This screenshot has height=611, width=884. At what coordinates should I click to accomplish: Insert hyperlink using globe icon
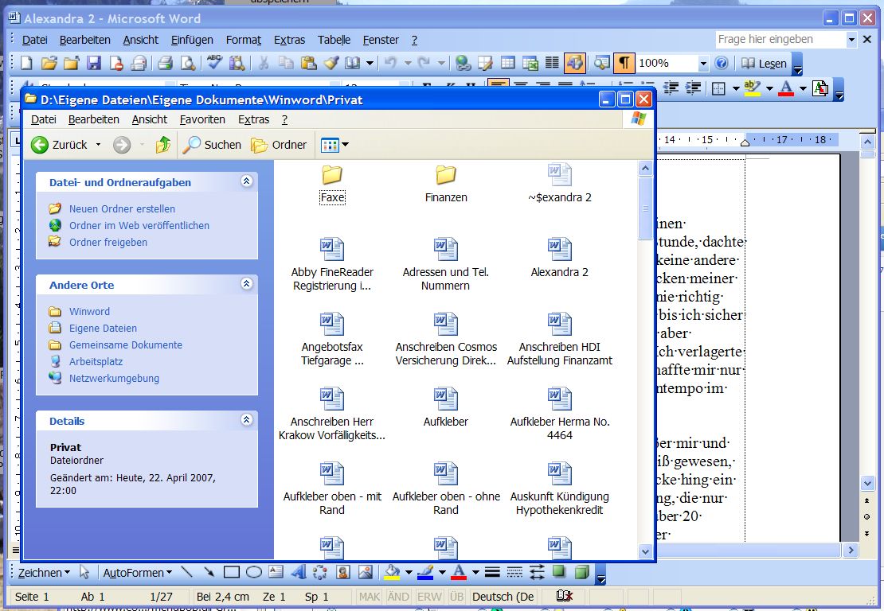tap(463, 63)
